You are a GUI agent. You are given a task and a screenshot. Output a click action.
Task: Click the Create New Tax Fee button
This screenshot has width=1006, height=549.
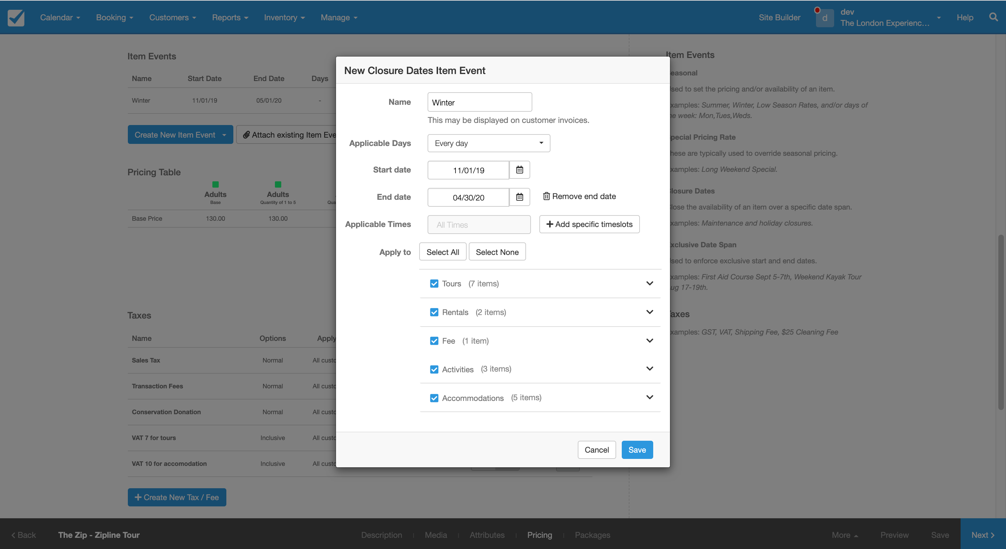[176, 497]
